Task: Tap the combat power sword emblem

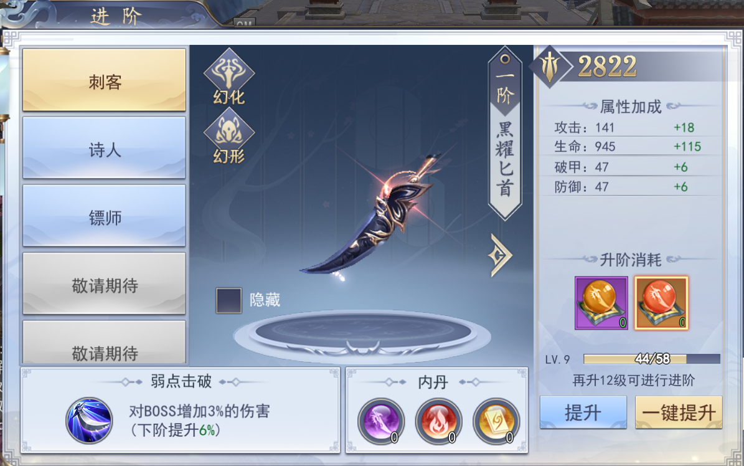Action: (550, 67)
